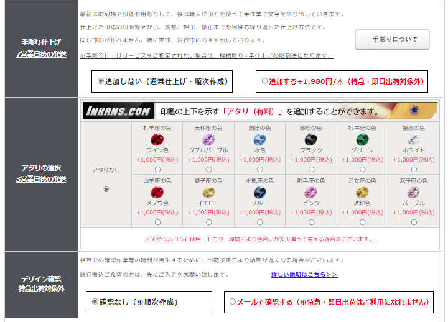
Task: Choose メールで確認する design confirmation radio
Action: coord(233,301)
